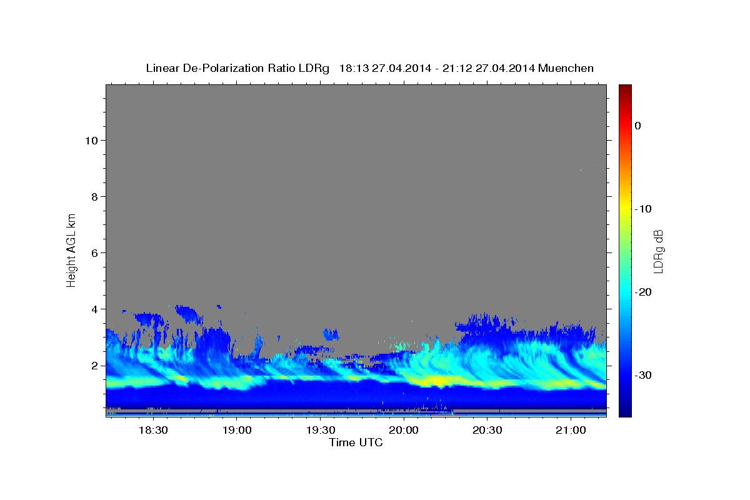Click the dark red top of colorbar
The image size is (750, 500).
624,89
